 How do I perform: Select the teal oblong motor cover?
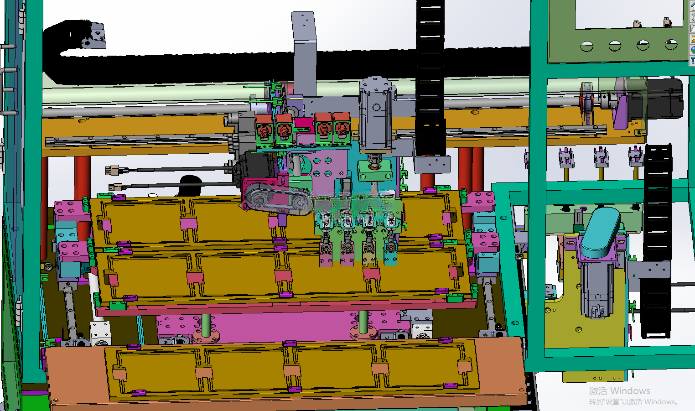pos(601,231)
